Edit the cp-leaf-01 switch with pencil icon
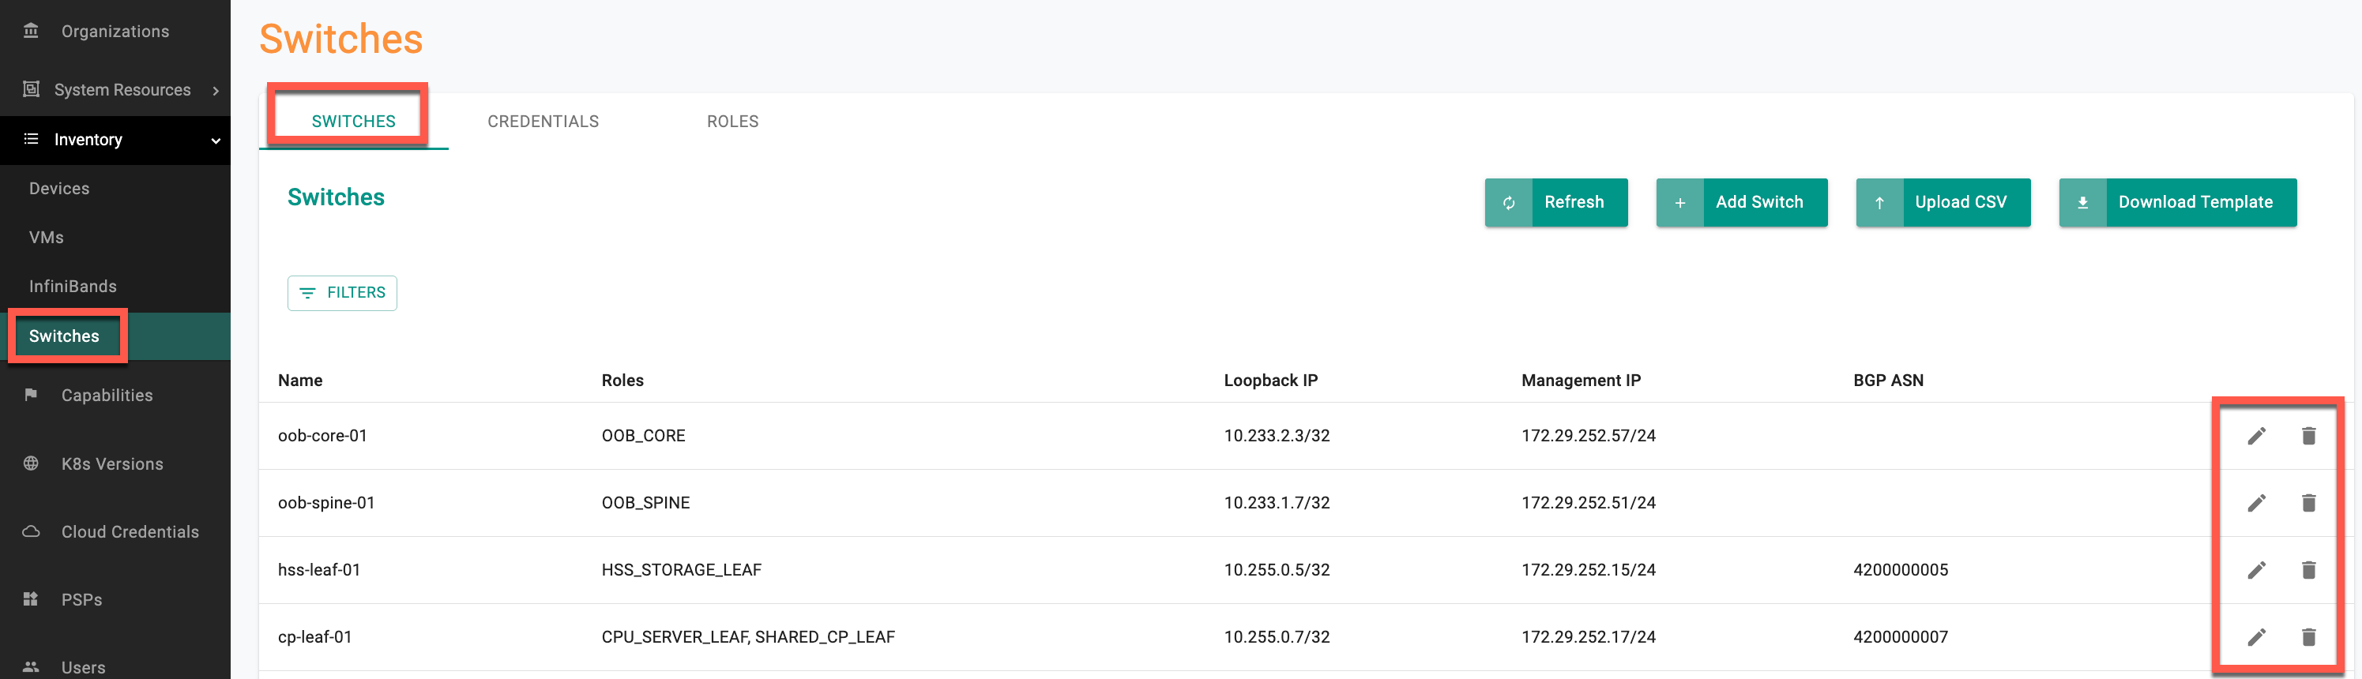 point(2257,637)
